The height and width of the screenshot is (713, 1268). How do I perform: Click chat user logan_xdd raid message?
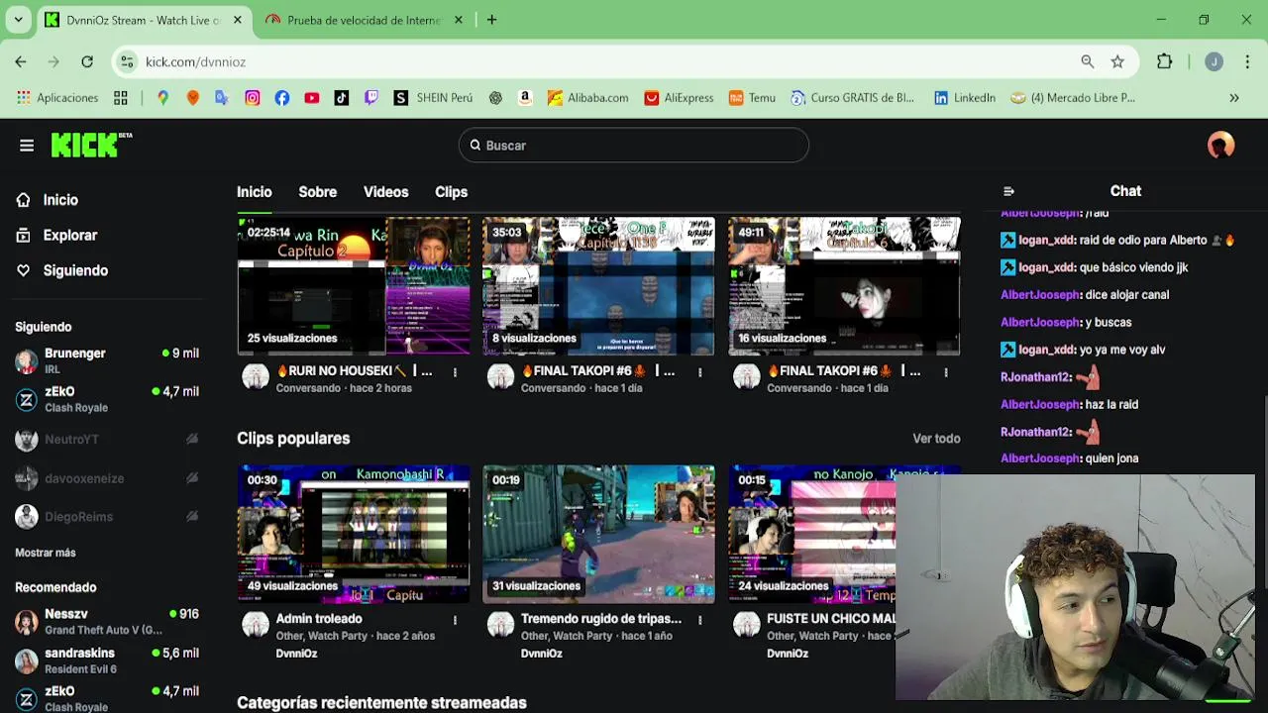click(x=1118, y=240)
